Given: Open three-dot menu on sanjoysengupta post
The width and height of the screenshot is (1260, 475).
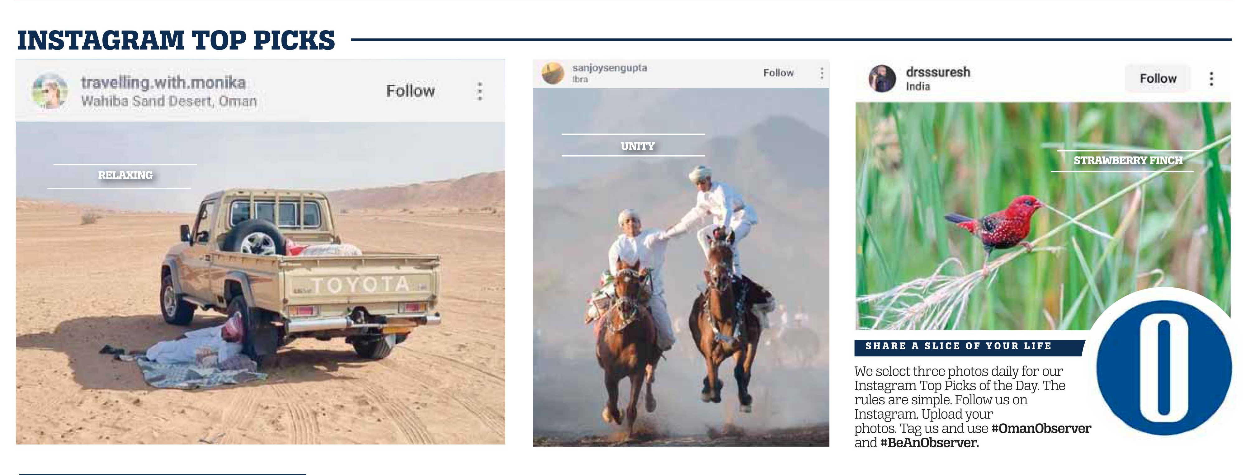Looking at the screenshot, I should pos(822,73).
